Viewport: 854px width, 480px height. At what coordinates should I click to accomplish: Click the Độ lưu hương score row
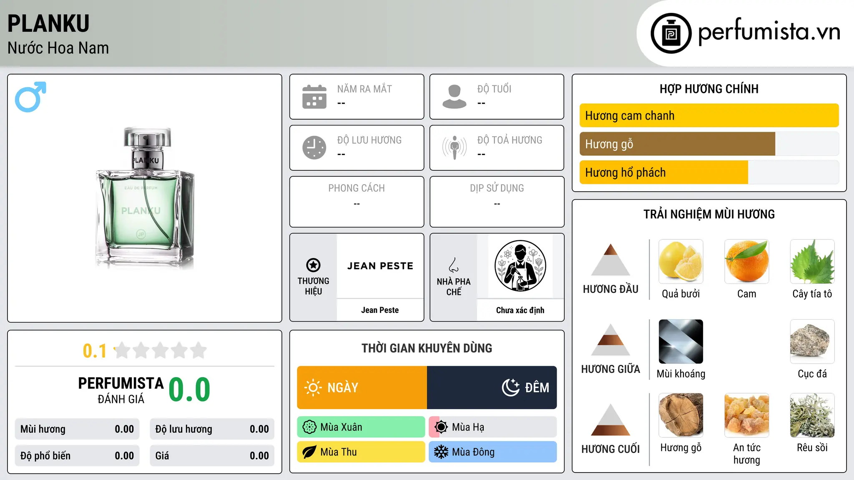coord(212,429)
